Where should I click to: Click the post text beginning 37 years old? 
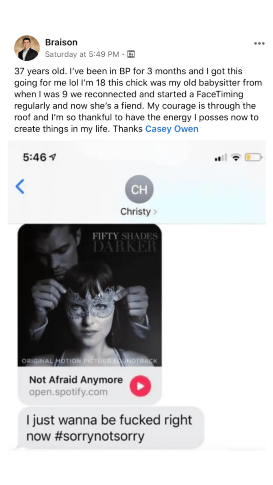pos(138,100)
